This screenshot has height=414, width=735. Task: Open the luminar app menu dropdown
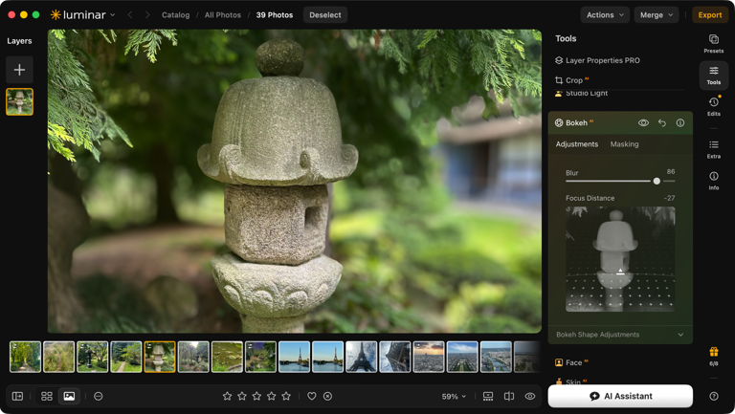point(82,15)
